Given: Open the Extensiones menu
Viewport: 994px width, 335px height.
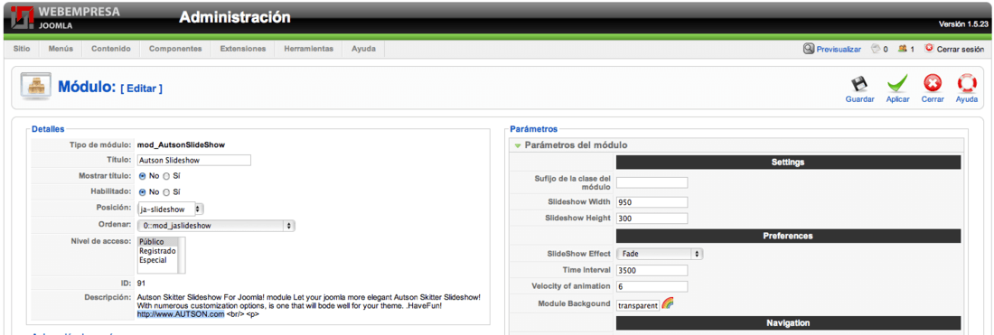Looking at the screenshot, I should point(243,49).
